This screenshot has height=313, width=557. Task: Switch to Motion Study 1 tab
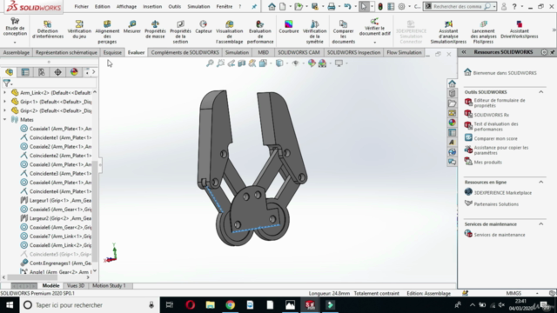click(109, 285)
